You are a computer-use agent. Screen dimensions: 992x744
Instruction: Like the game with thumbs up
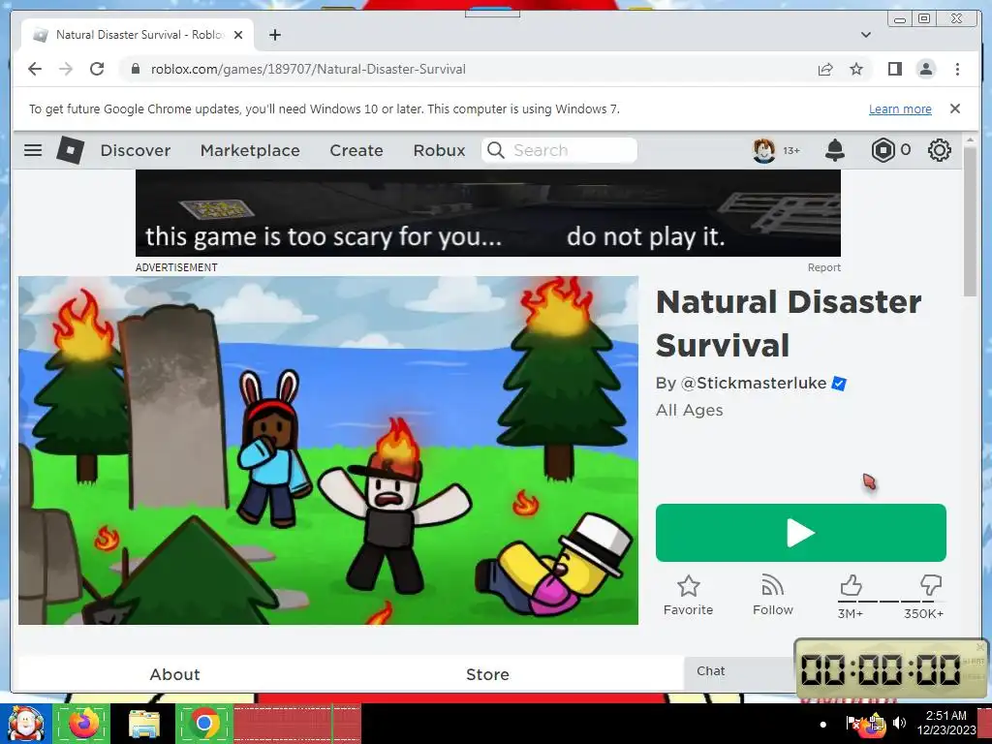(x=851, y=586)
